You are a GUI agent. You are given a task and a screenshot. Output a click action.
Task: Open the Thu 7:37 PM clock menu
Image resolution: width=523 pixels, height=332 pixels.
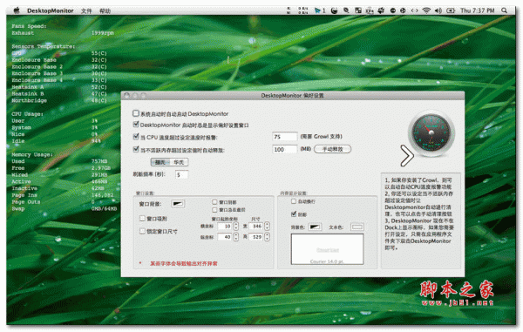pos(477,10)
